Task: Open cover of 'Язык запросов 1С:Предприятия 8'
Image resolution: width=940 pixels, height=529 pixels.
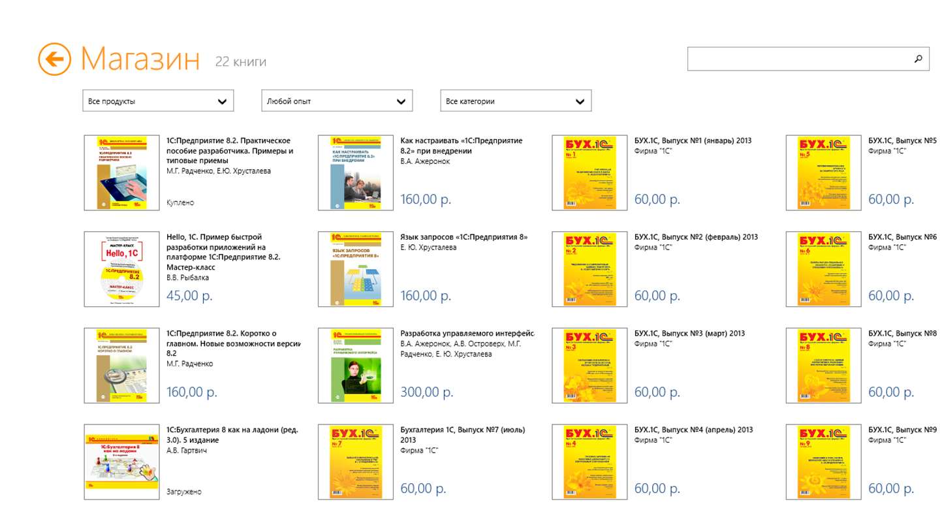Action: tap(356, 269)
